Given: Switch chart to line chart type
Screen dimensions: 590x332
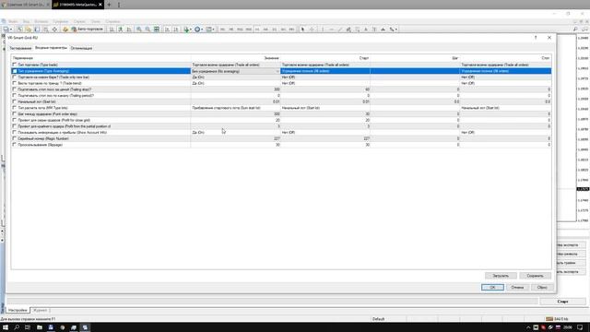Looking at the screenshot, I should pos(129,30).
